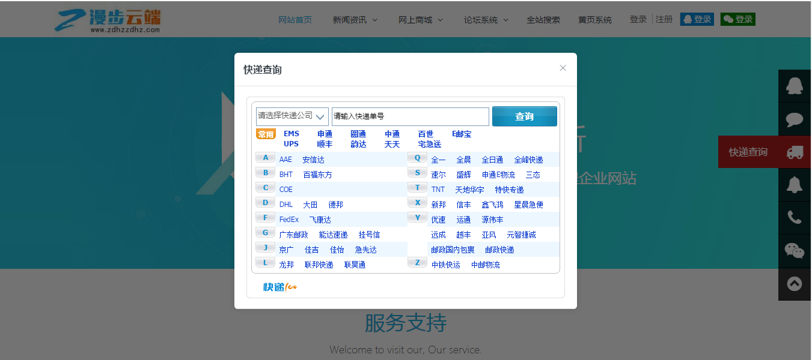Click the scroll-to-top arrow icon
Viewport: 812px width, 360px height.
pos(795,284)
